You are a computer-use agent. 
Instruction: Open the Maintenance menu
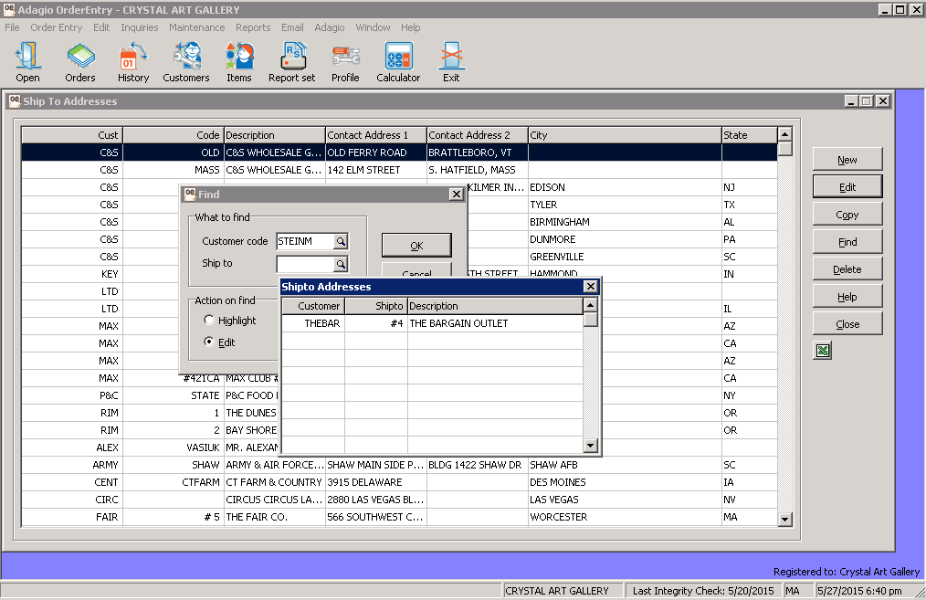[196, 27]
